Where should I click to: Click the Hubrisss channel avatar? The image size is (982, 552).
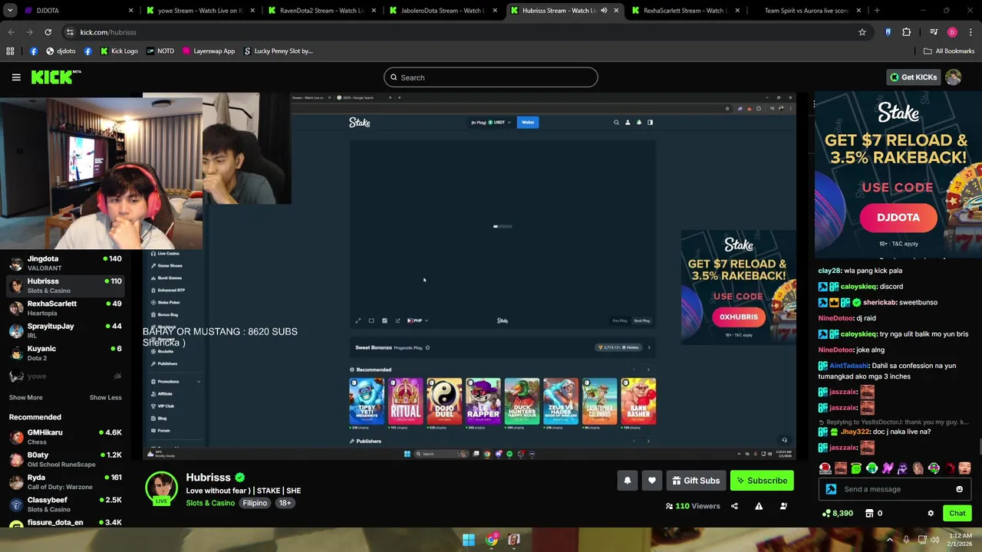[x=162, y=489]
